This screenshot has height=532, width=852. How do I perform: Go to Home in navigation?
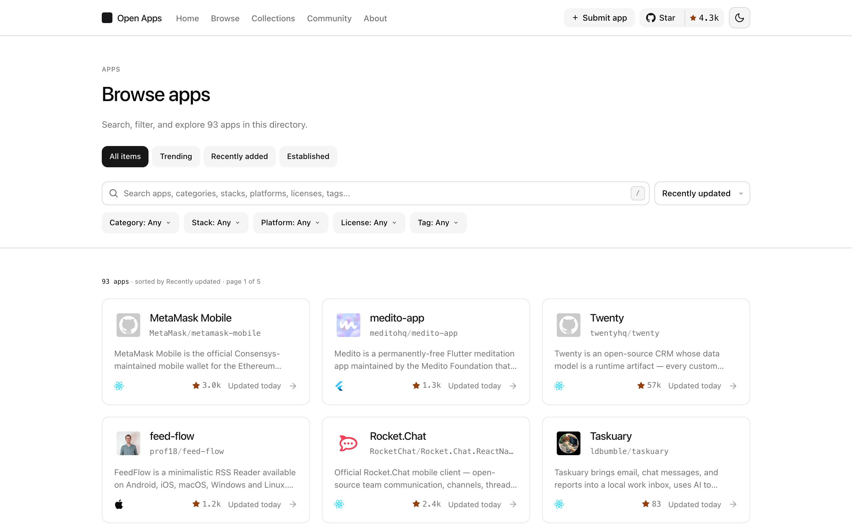point(187,18)
